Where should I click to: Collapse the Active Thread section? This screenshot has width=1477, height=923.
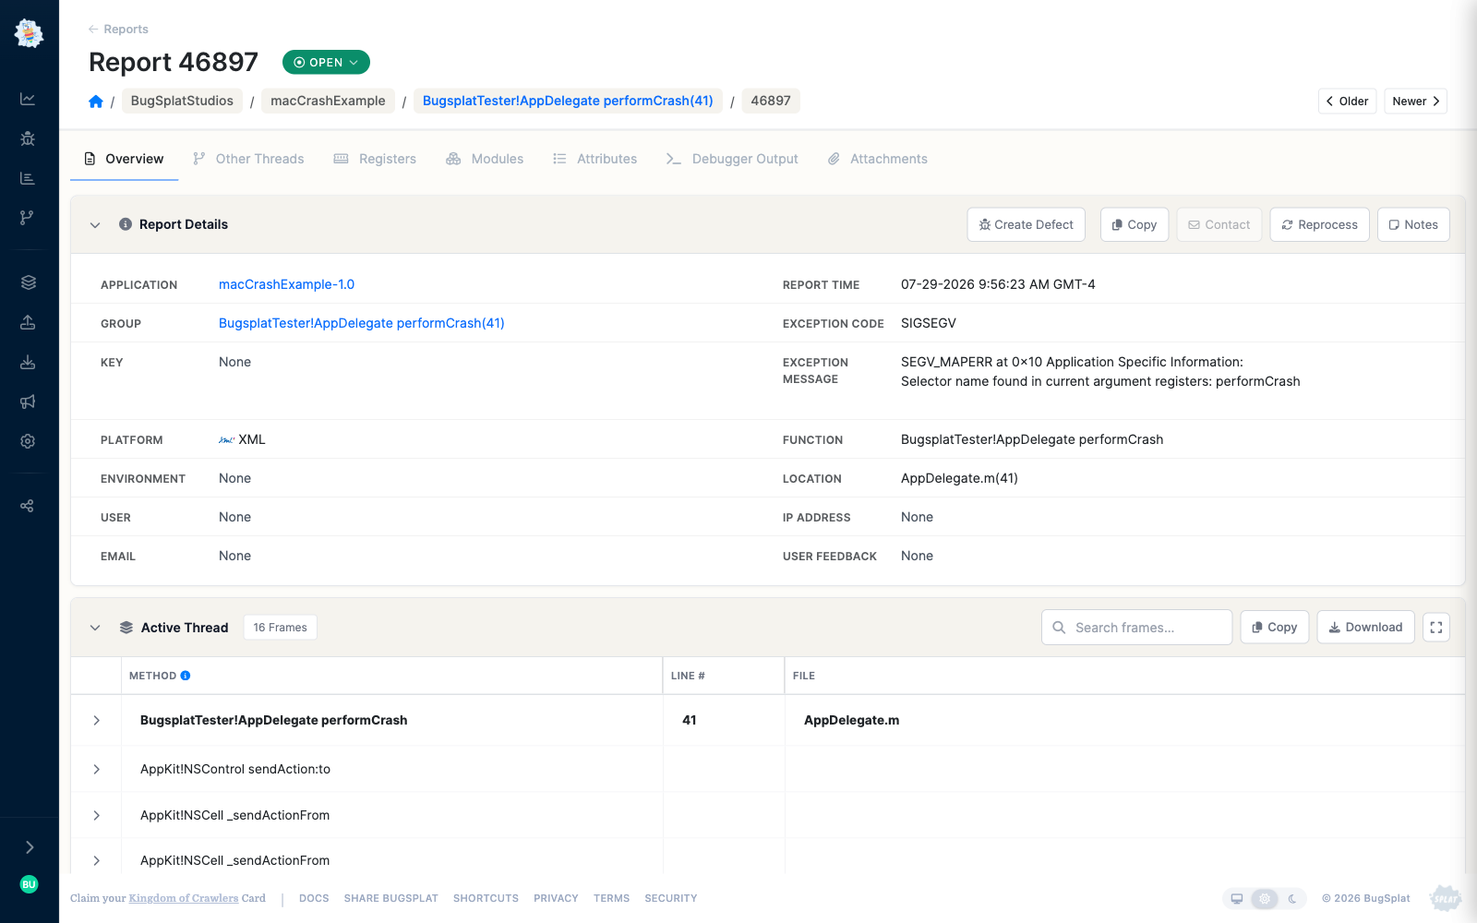95,628
